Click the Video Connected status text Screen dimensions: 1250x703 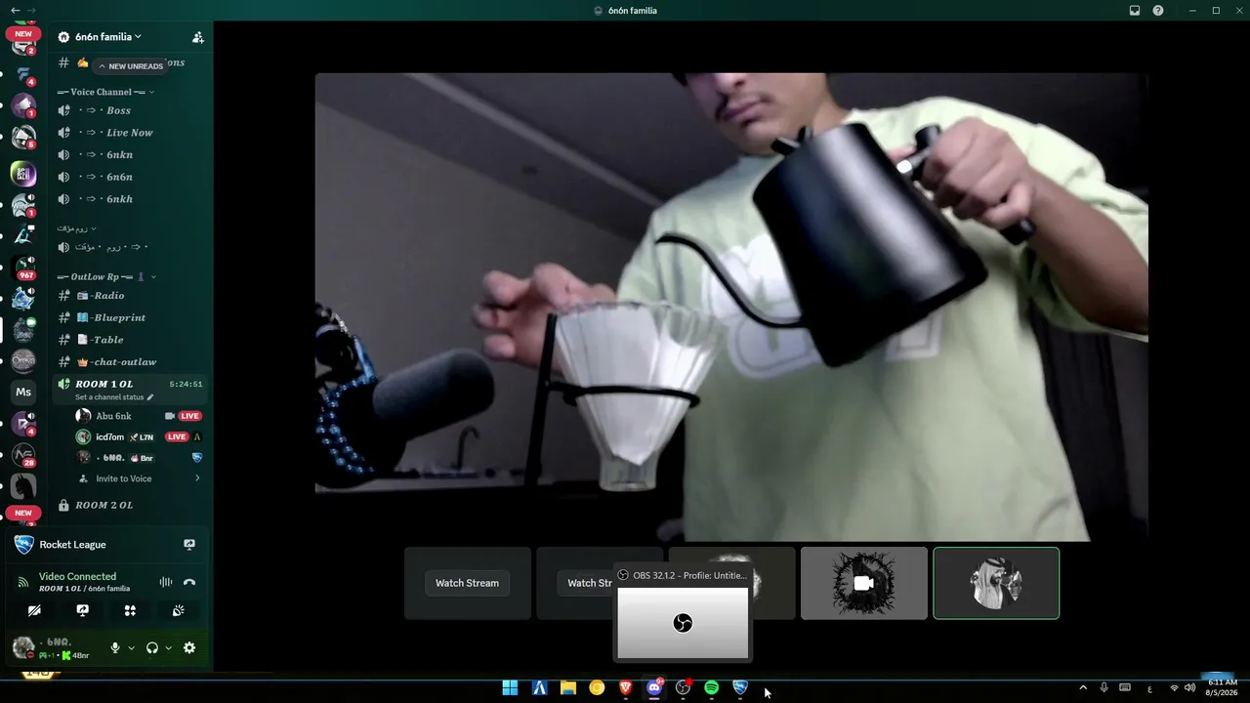(x=77, y=576)
